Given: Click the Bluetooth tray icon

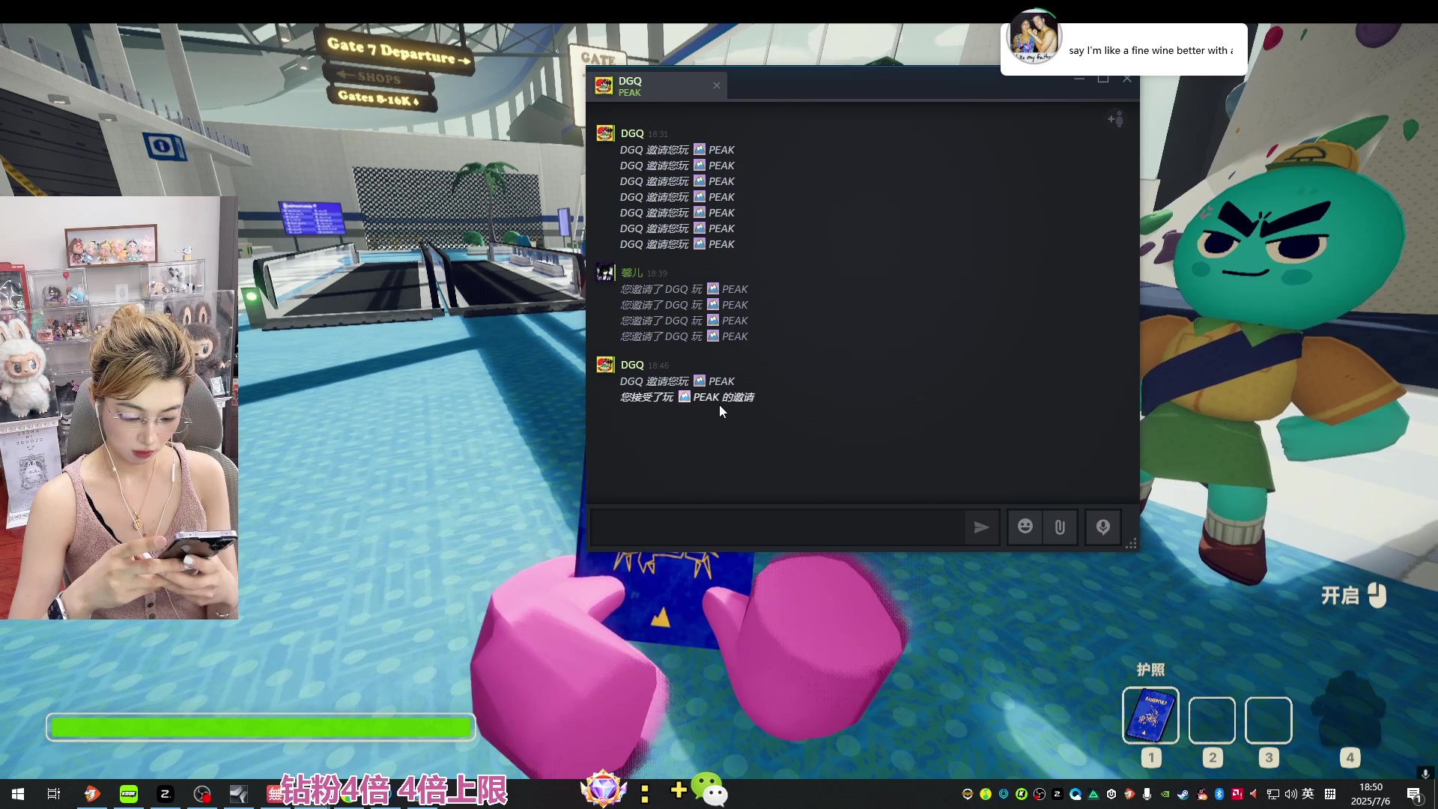Looking at the screenshot, I should (1219, 794).
